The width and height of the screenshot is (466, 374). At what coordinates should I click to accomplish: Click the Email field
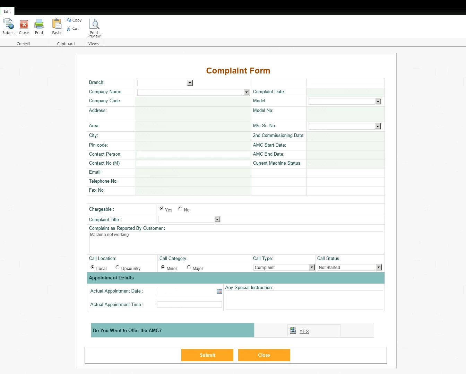(193, 173)
